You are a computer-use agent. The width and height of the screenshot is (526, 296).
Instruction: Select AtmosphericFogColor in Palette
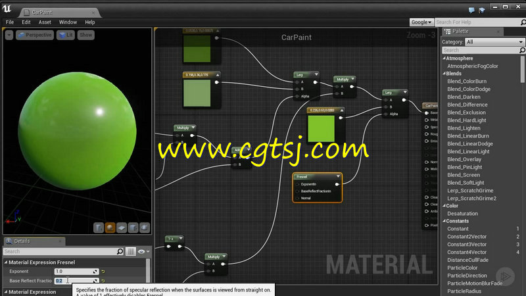(472, 66)
